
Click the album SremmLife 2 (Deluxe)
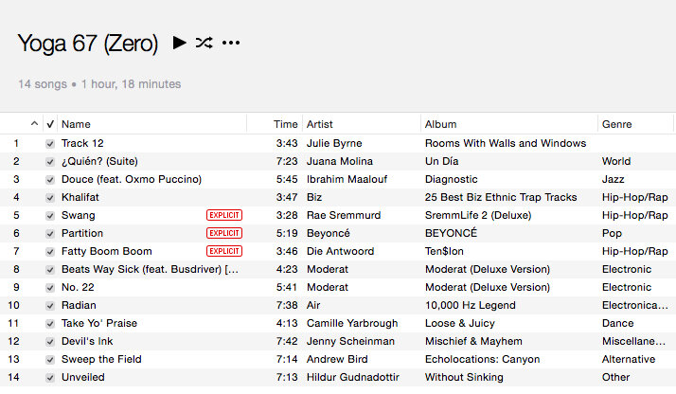coord(478,215)
